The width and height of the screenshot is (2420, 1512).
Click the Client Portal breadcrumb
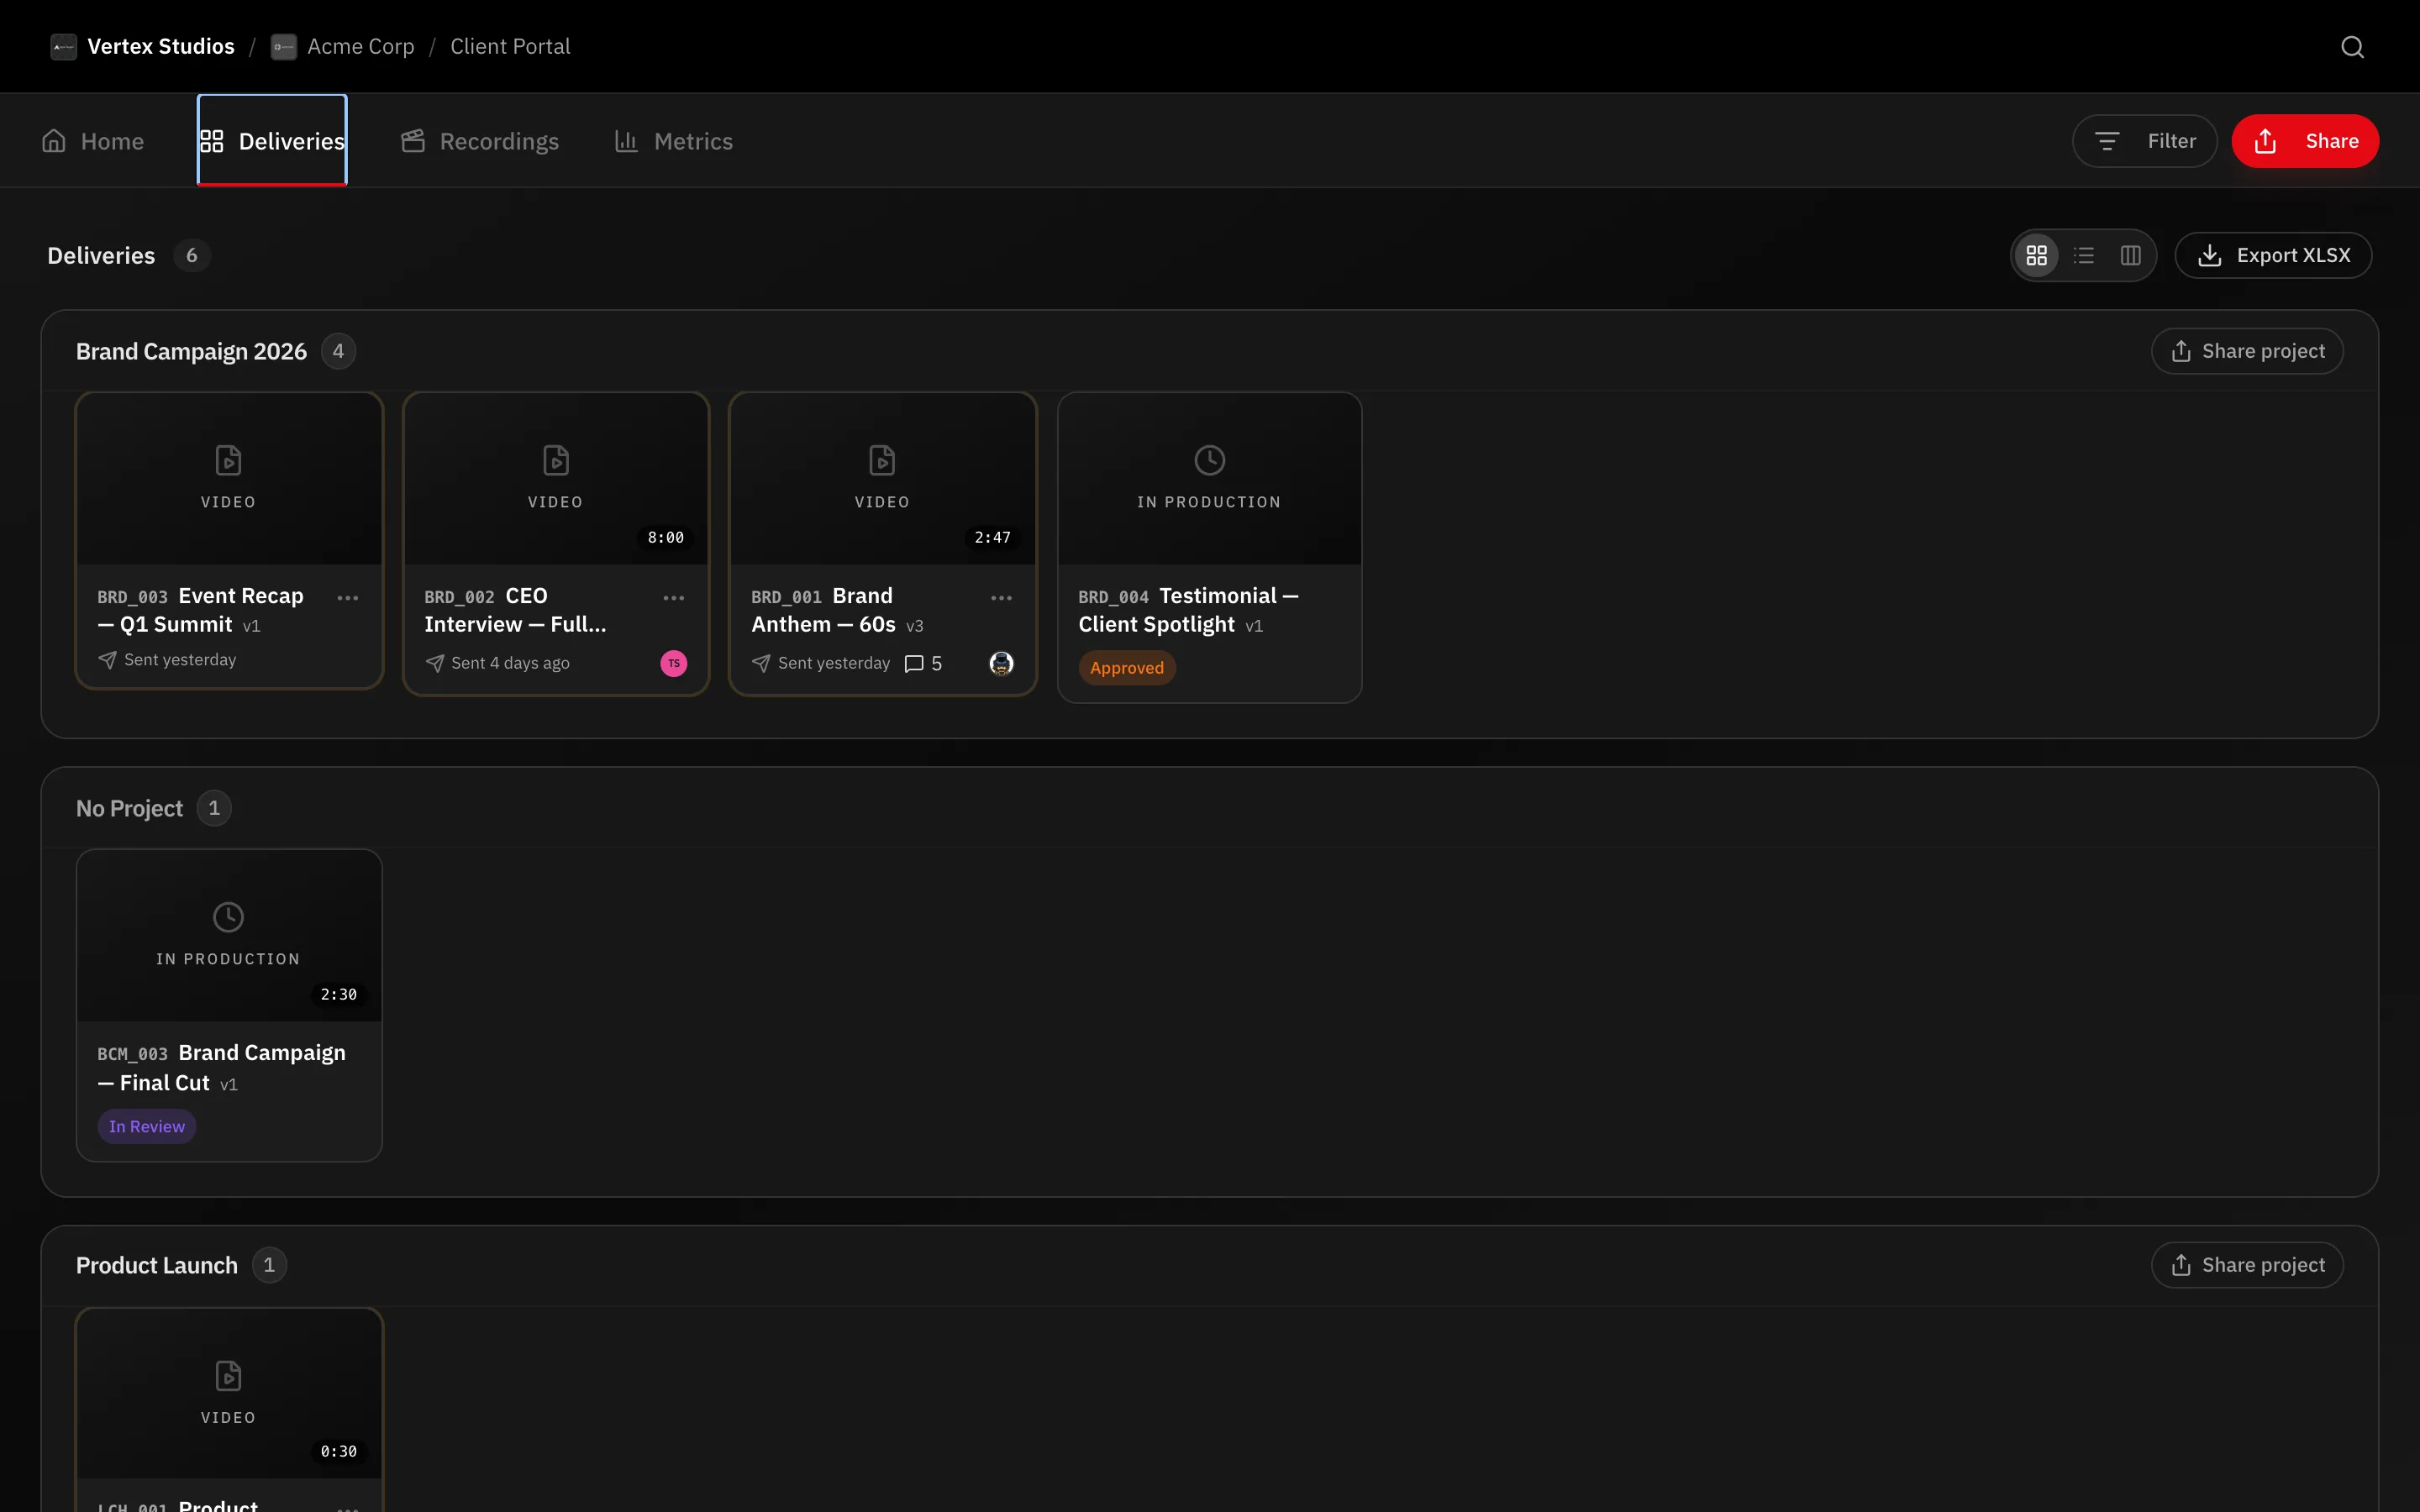[510, 47]
